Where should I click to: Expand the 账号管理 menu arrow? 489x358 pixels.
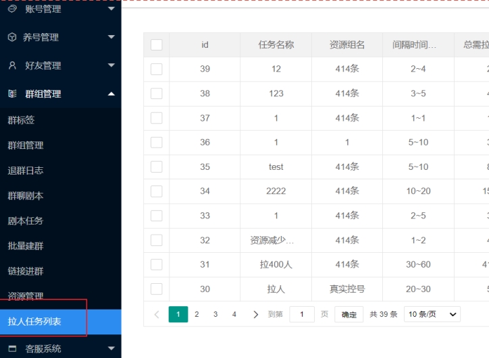[111, 9]
